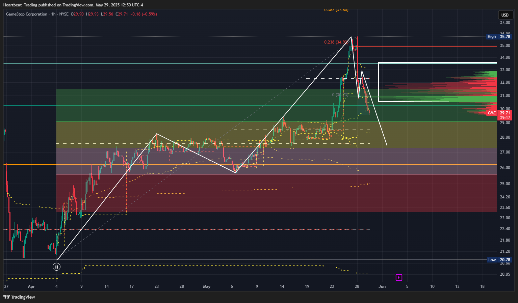Click 26.00 on the price axis
The height and width of the screenshot is (303, 518).
point(505,168)
